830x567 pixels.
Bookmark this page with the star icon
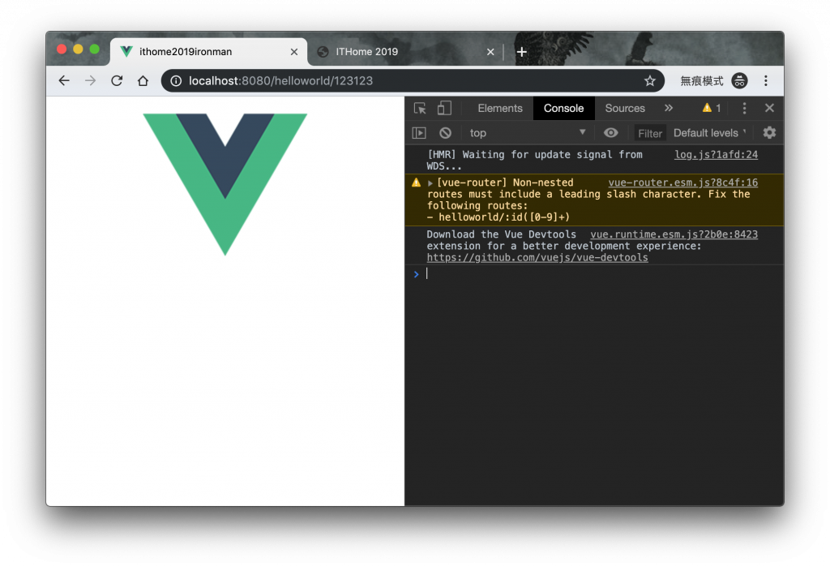(x=649, y=80)
